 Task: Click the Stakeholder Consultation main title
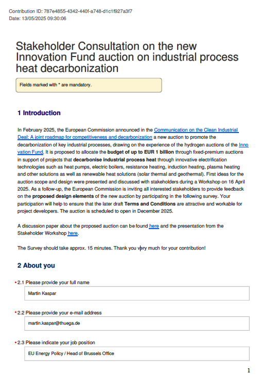pos(127,57)
